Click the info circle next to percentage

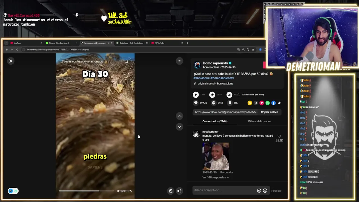coord(239,95)
